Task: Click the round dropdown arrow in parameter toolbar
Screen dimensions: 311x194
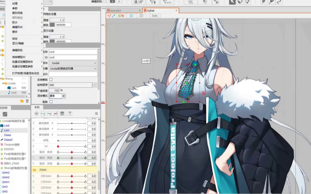Action: 36,114
